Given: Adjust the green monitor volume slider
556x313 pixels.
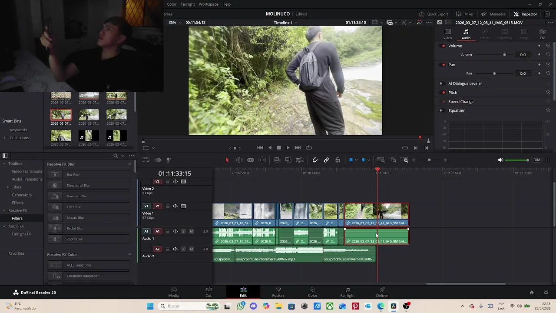Looking at the screenshot, I should click(x=517, y=160).
